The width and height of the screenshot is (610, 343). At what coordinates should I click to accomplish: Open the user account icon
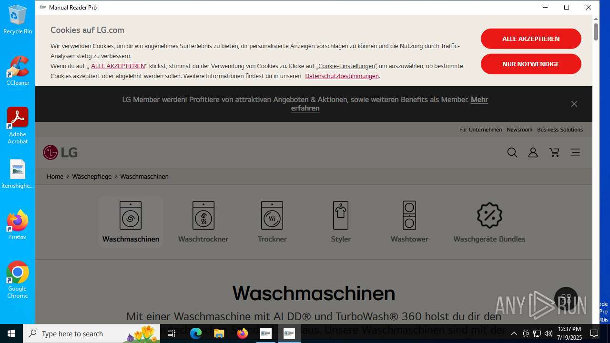click(533, 152)
